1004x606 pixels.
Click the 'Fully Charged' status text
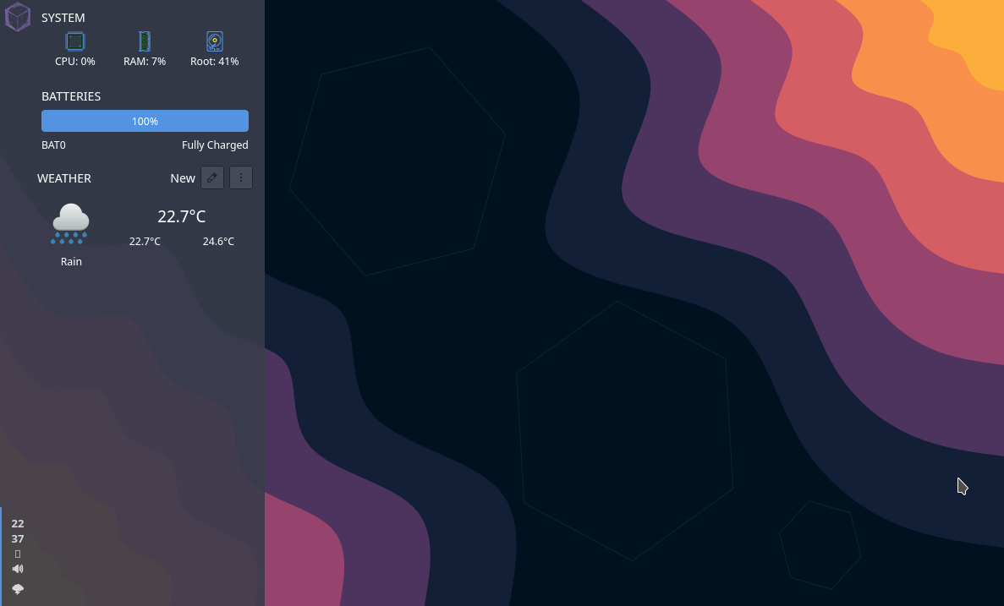(x=215, y=145)
